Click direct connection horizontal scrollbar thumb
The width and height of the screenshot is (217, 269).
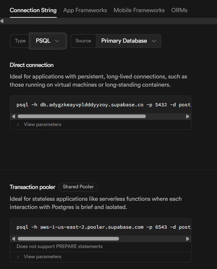(82, 116)
